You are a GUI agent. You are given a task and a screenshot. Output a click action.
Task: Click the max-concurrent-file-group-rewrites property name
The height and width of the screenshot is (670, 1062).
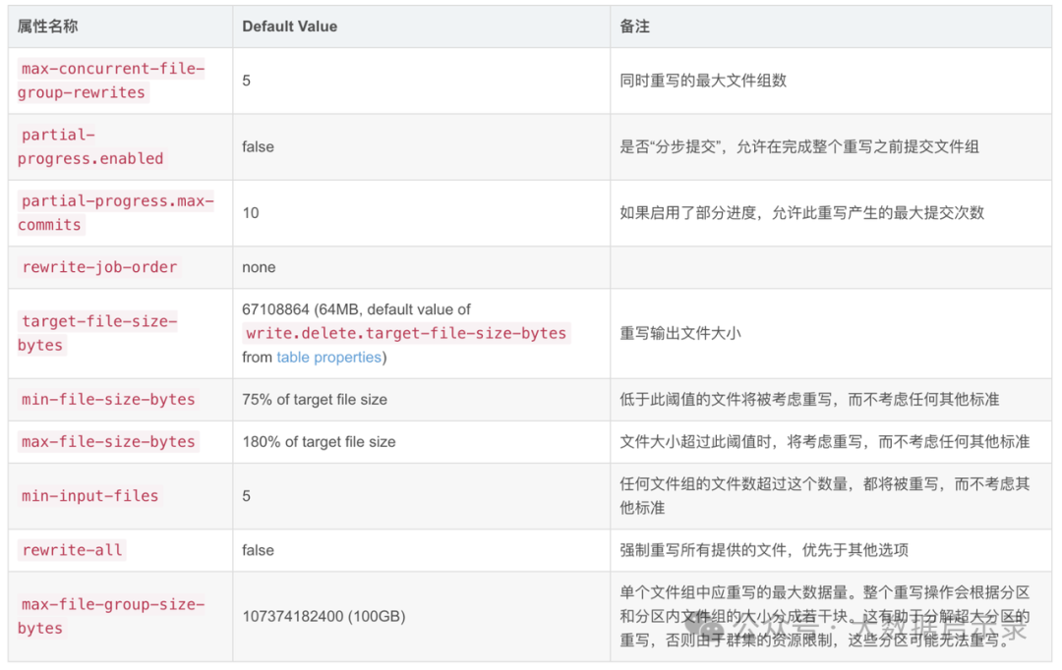coord(112,81)
